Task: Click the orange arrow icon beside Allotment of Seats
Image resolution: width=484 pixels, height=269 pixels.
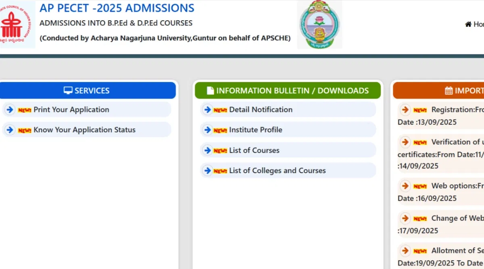Action: pyautogui.click(x=405, y=250)
